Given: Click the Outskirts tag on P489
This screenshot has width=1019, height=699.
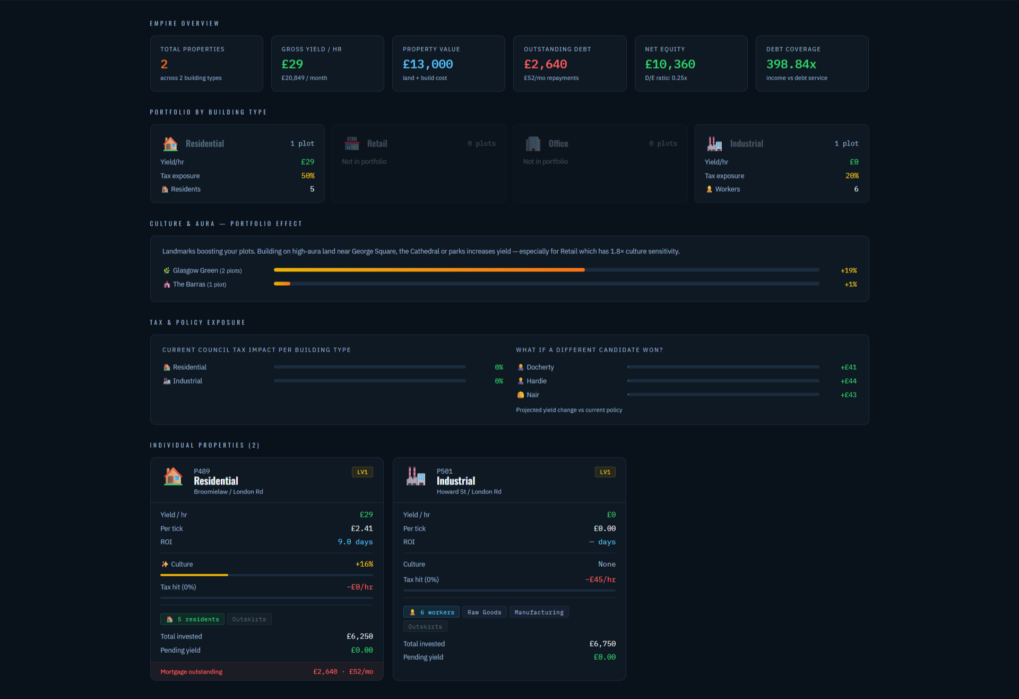Looking at the screenshot, I should click(x=249, y=619).
